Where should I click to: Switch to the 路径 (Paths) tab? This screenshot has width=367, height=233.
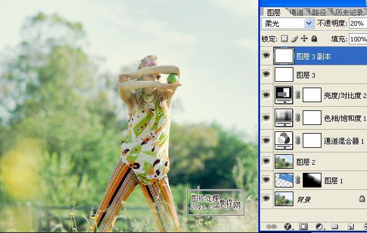[318, 12]
